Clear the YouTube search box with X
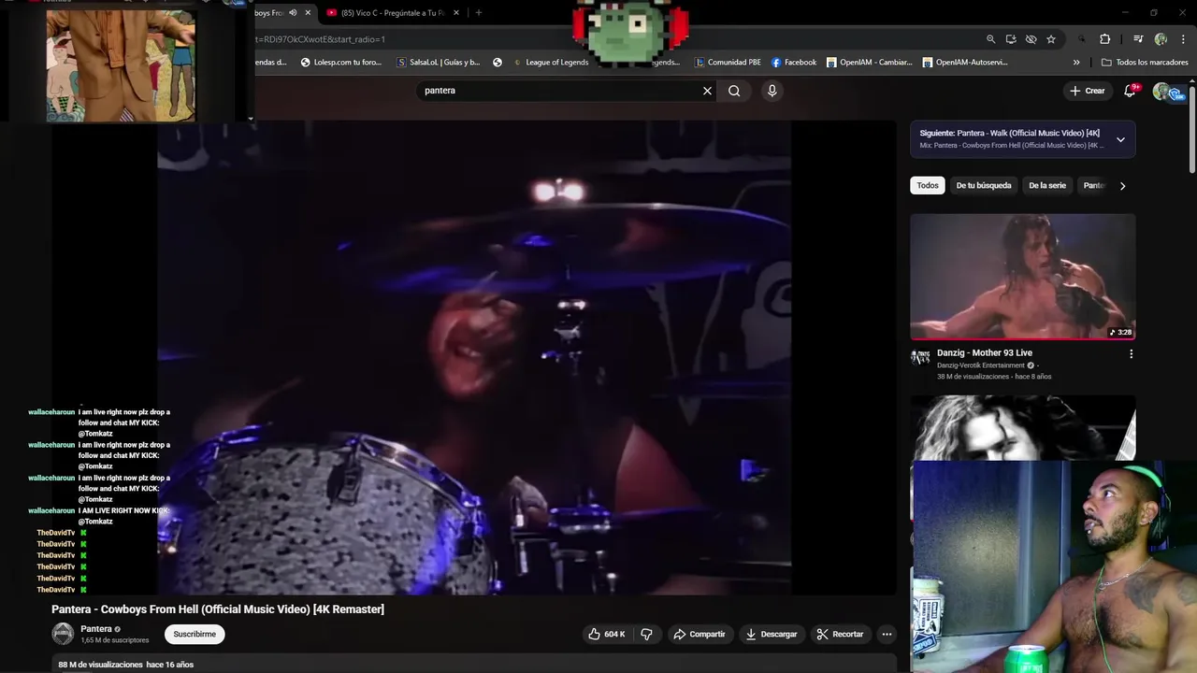 pos(707,91)
